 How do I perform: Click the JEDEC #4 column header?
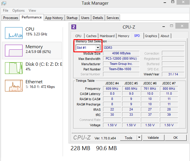(x=112, y=83)
